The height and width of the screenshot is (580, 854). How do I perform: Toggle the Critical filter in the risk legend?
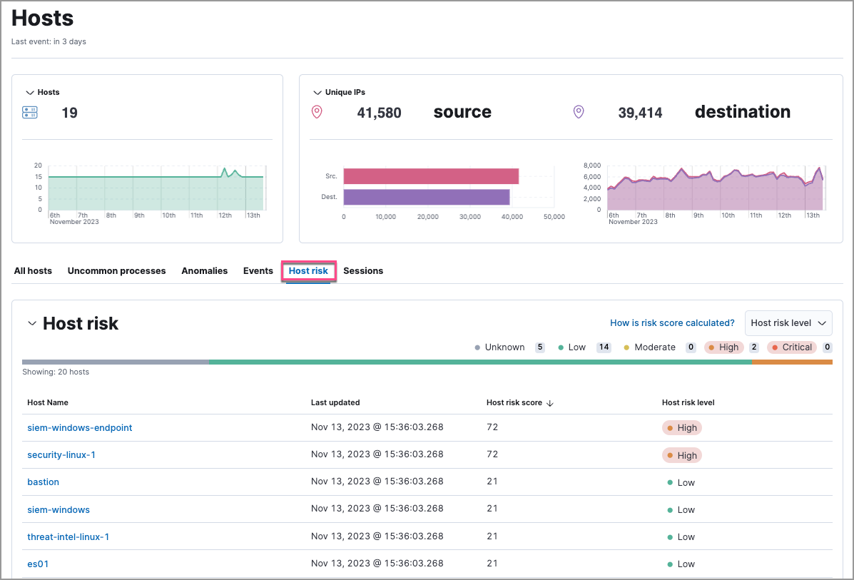pos(792,347)
